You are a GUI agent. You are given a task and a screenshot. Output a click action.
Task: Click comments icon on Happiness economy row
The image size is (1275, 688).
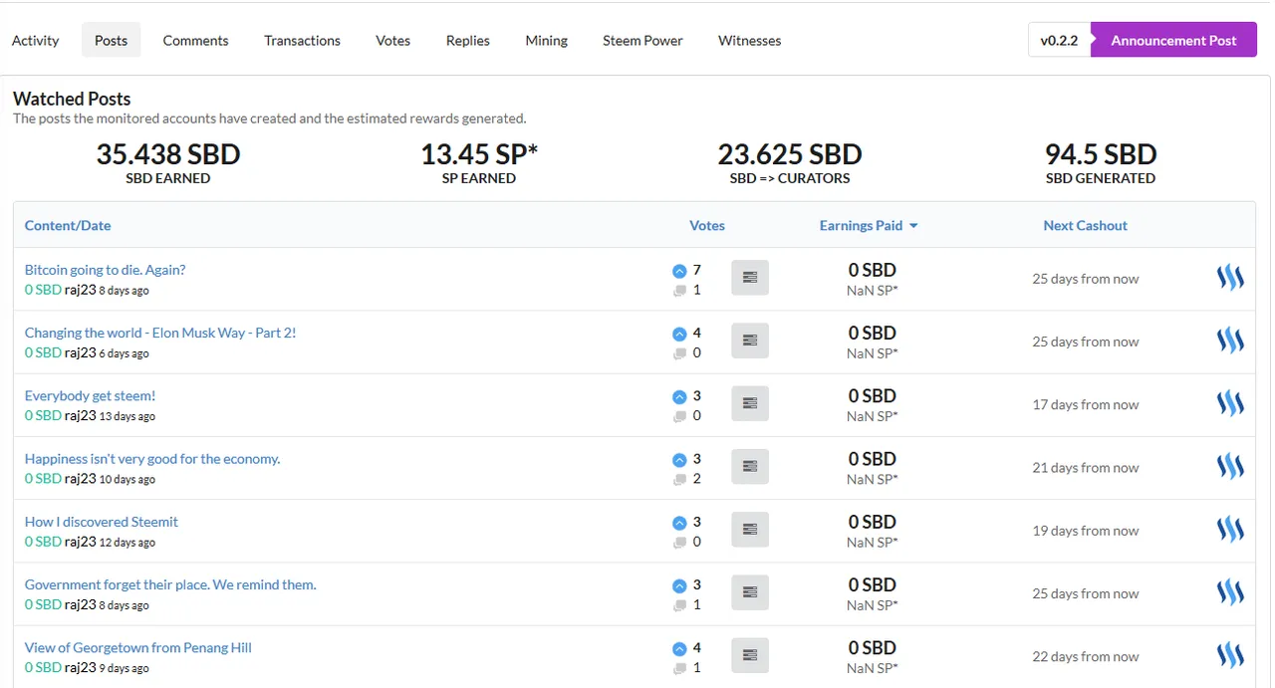tap(679, 479)
